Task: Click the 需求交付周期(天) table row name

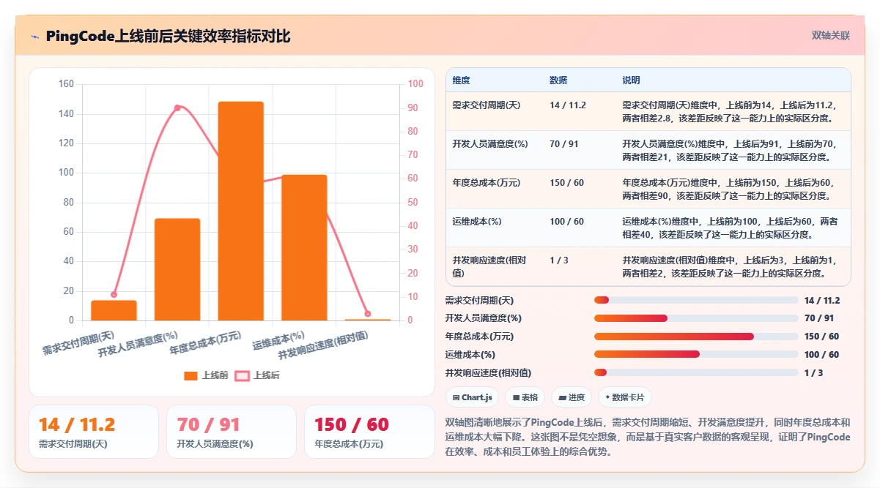Action: click(x=487, y=105)
